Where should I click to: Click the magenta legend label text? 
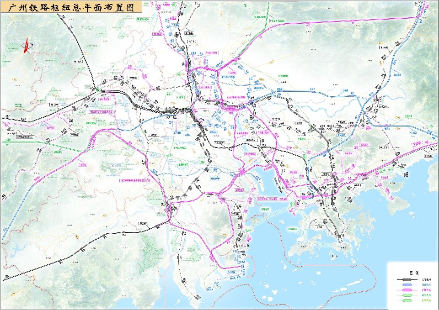pyautogui.click(x=426, y=290)
